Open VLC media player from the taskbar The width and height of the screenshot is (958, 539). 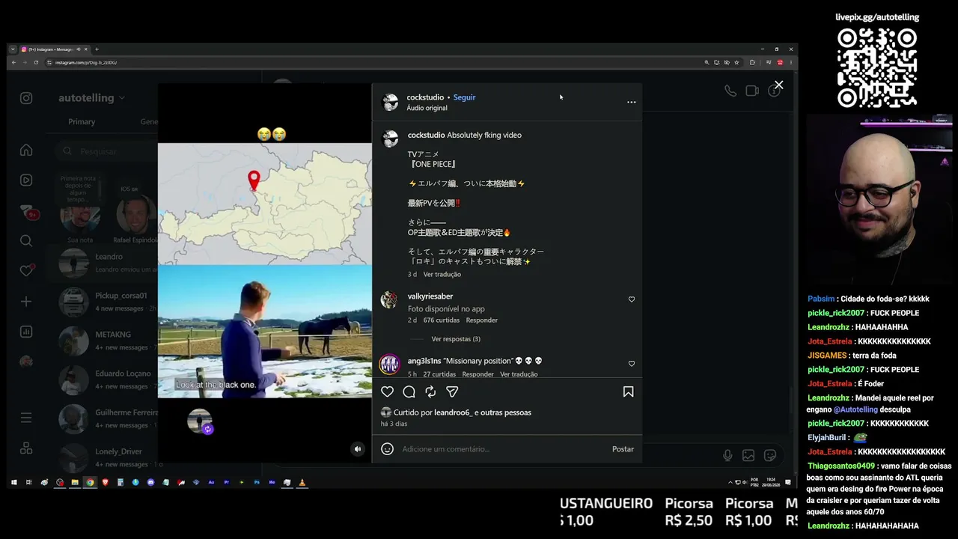point(302,483)
